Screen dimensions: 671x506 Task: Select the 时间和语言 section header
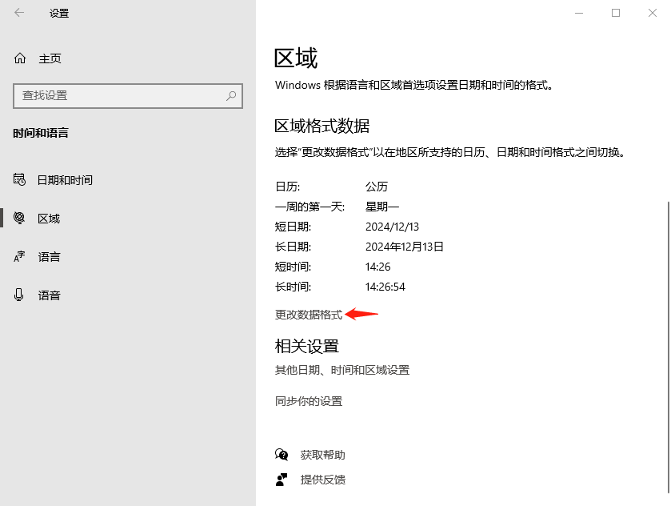(38, 133)
